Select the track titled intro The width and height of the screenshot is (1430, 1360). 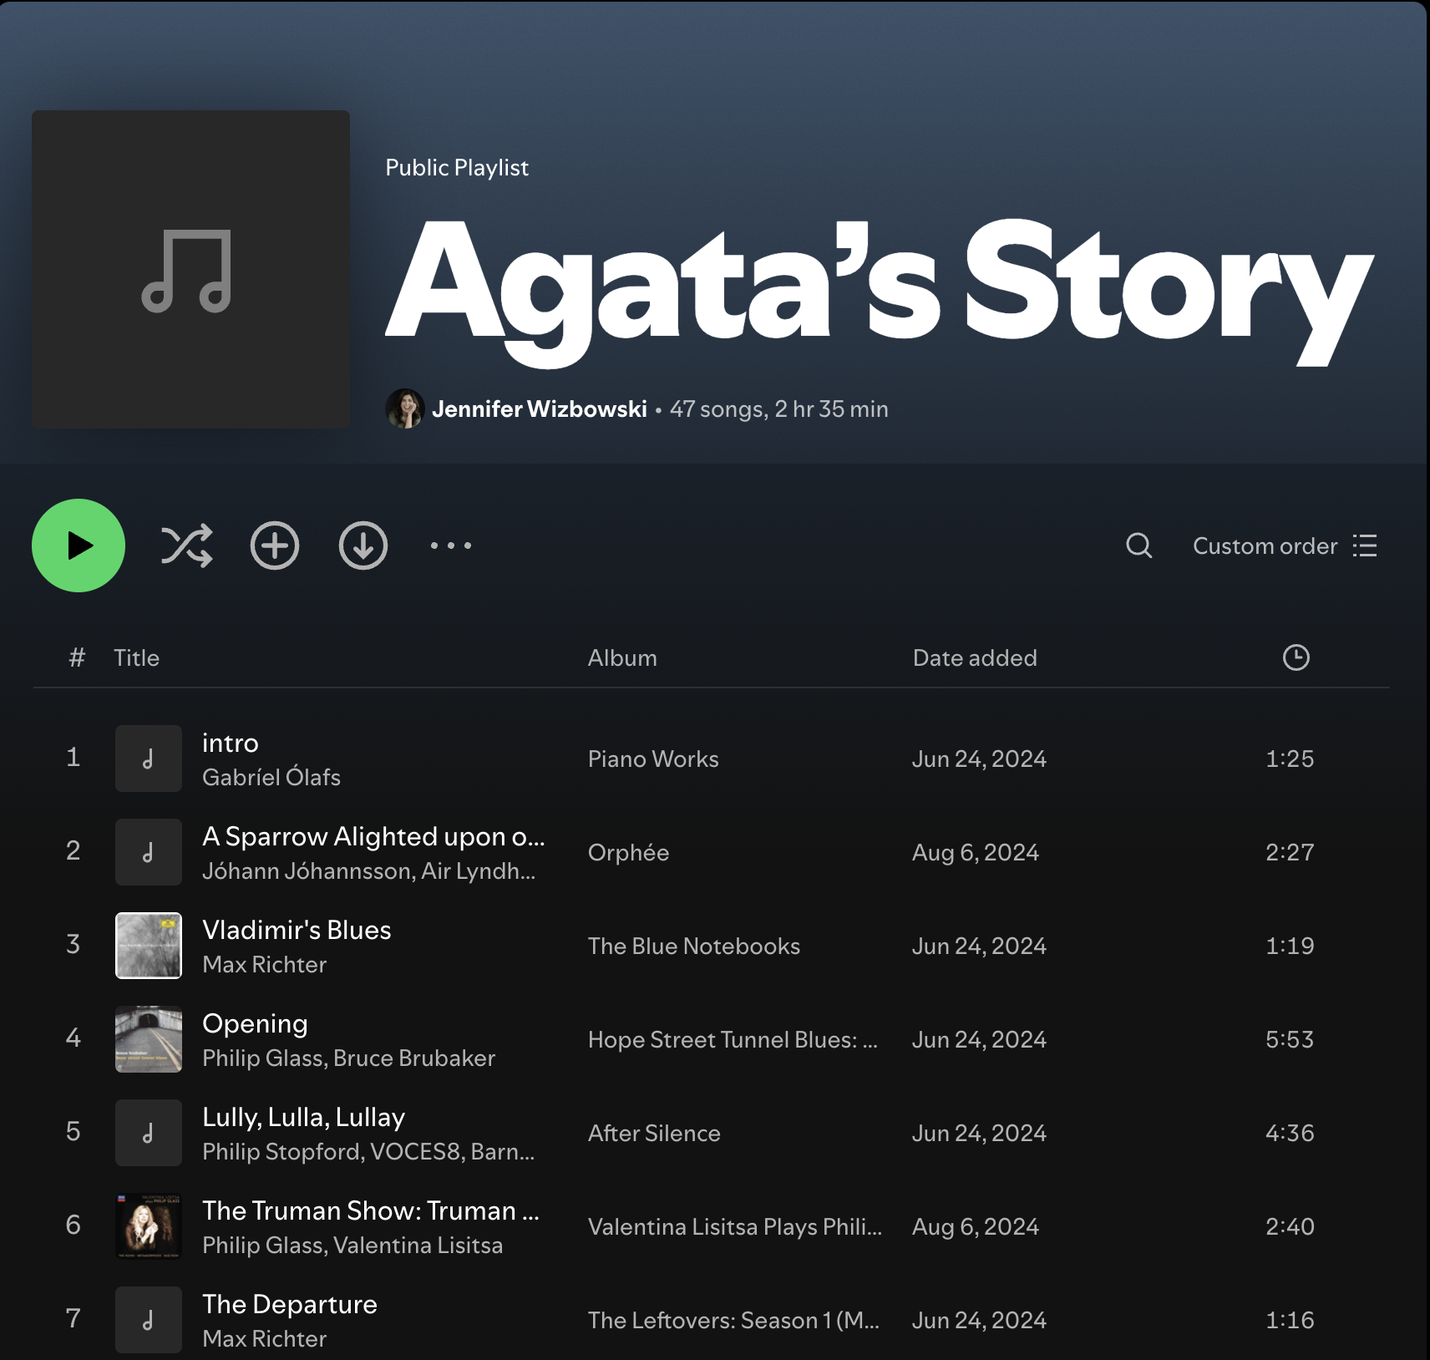pos(231,743)
